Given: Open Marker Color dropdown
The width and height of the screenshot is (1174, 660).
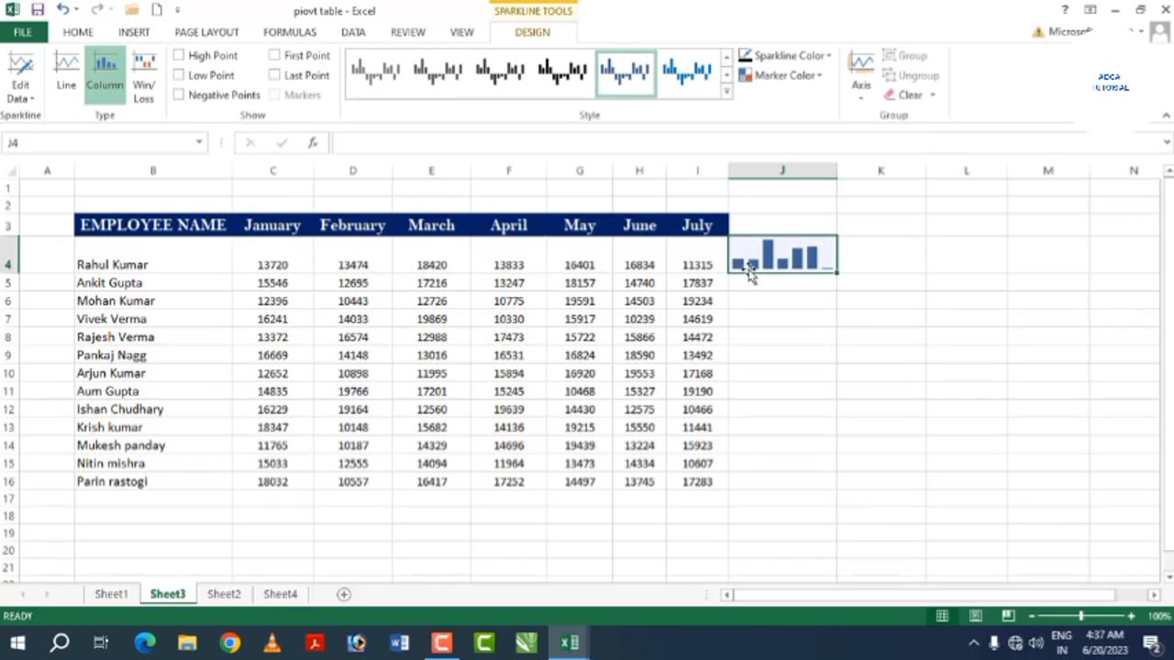Looking at the screenshot, I should [781, 75].
